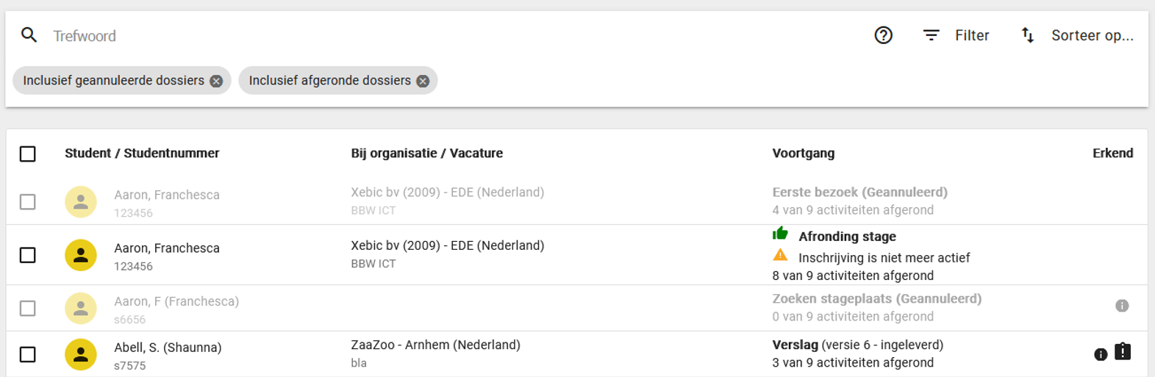Check the box for active Aaron, Franchesca row
Screen dimensions: 1155x377
28,255
